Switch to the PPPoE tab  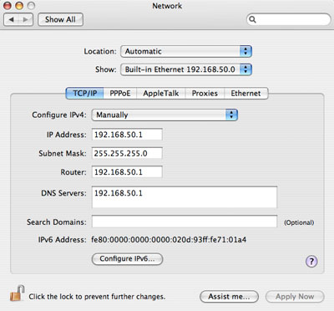tap(120, 93)
